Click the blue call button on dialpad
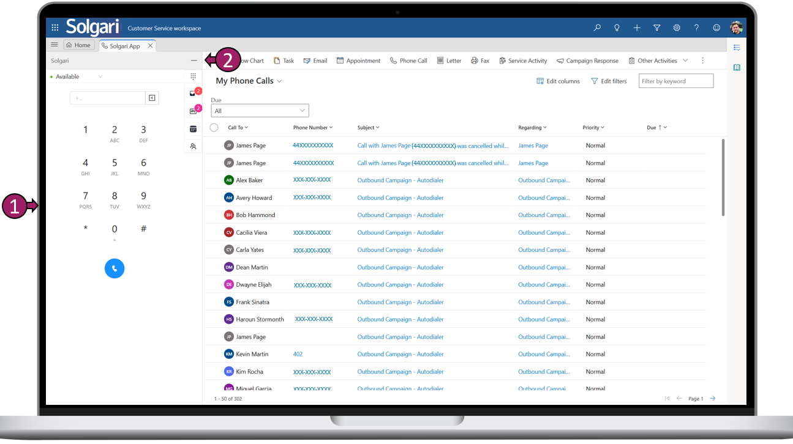The image size is (793, 444). click(115, 268)
